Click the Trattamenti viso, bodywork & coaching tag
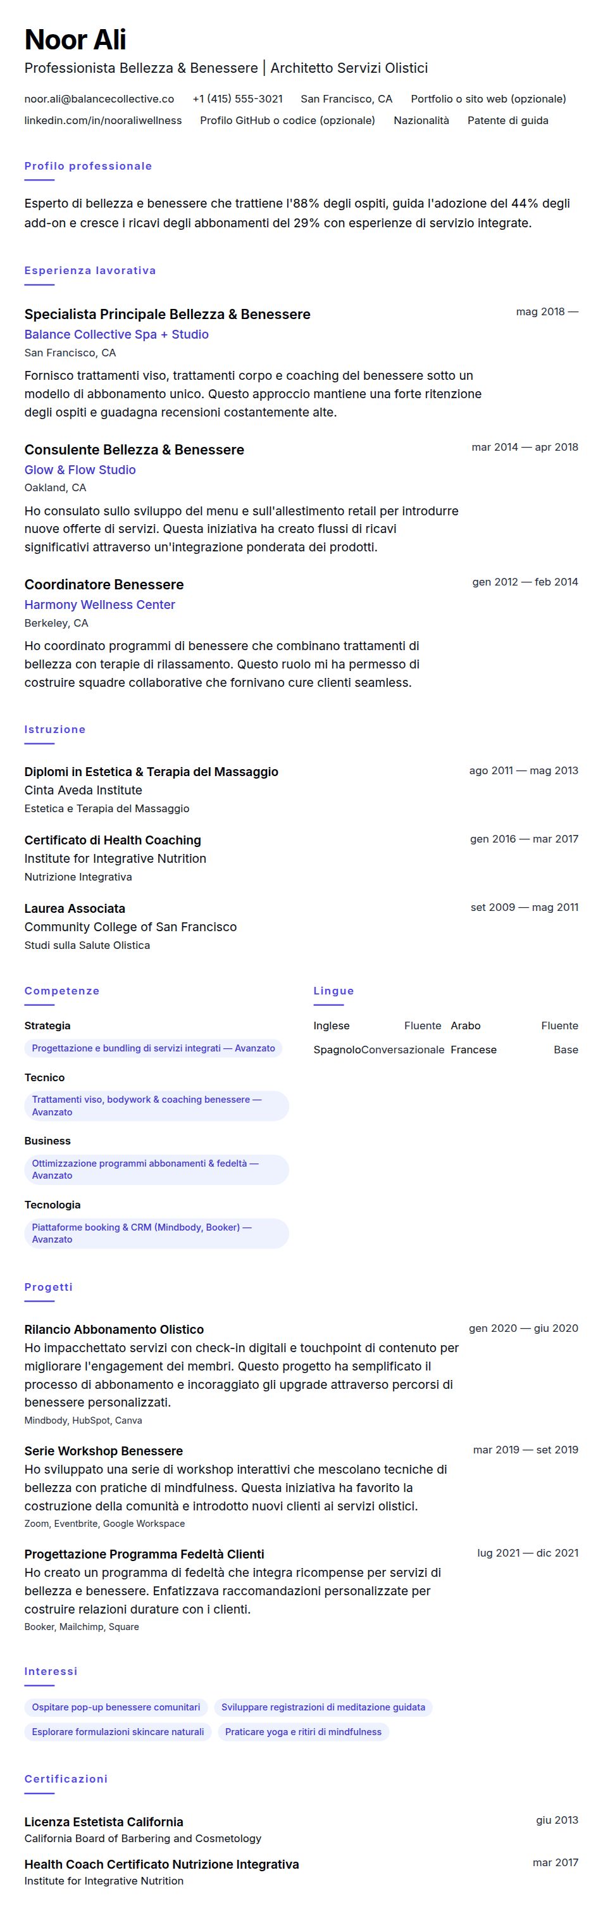603x1913 pixels. coord(157,1106)
